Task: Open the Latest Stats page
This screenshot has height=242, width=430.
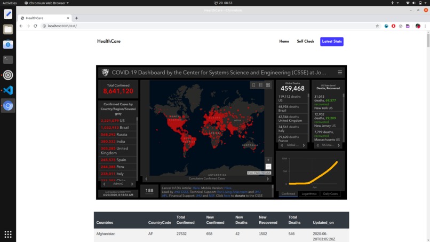Action: coord(332,42)
